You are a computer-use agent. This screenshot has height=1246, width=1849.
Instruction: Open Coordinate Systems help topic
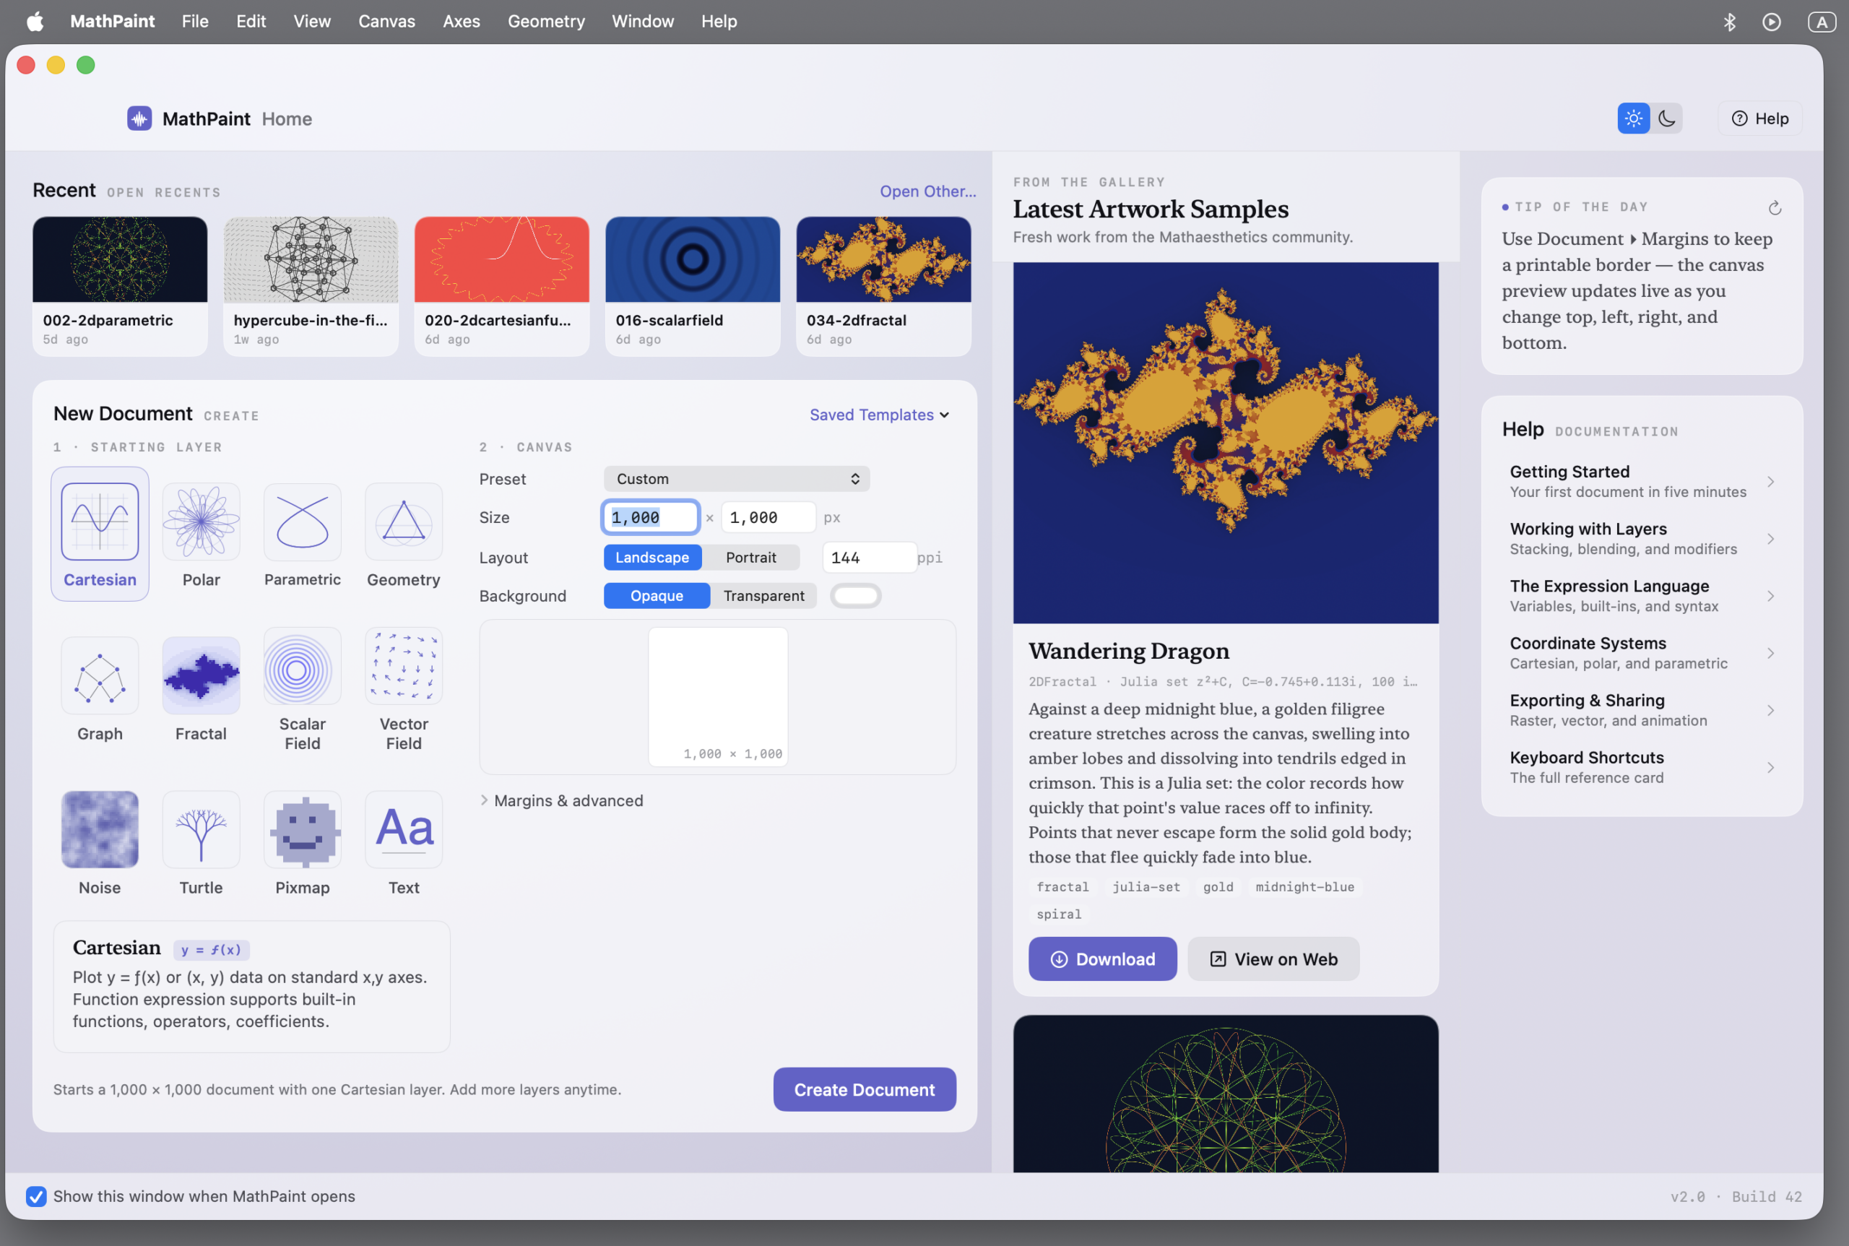[1642, 653]
